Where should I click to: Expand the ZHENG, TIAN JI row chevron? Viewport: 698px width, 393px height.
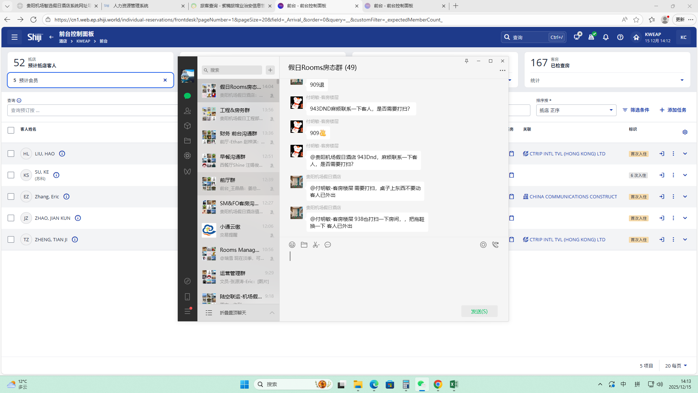pos(685,239)
